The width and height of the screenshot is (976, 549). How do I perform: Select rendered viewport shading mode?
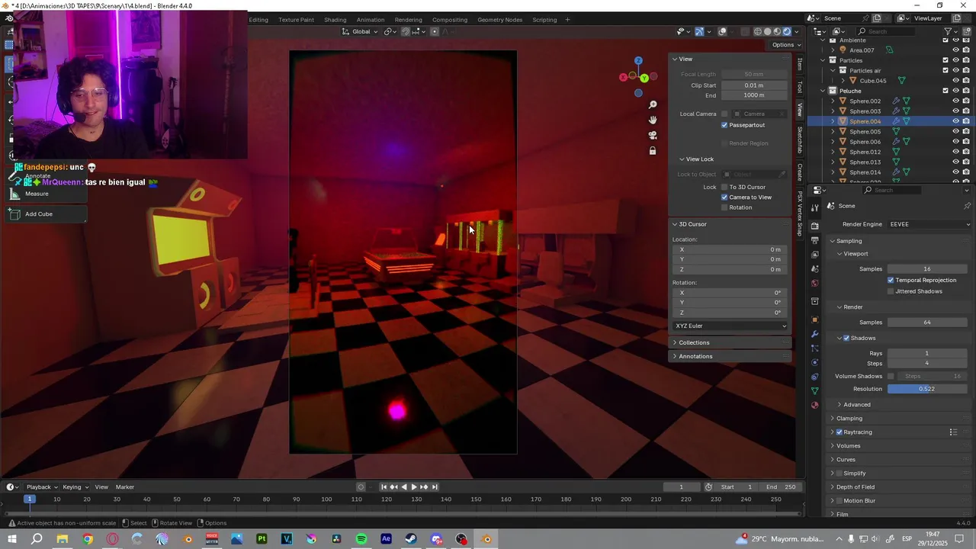tap(787, 31)
